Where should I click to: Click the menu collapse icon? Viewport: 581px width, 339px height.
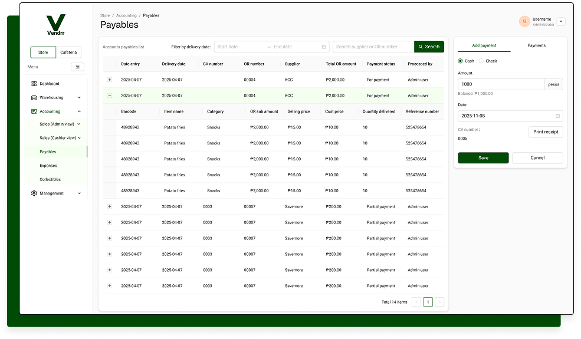pos(77,67)
